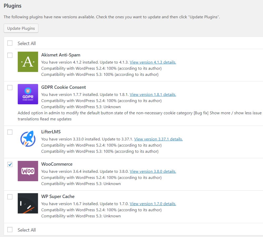
Task: Click the WP Super Cache plugin icon
Action: (x=28, y=203)
